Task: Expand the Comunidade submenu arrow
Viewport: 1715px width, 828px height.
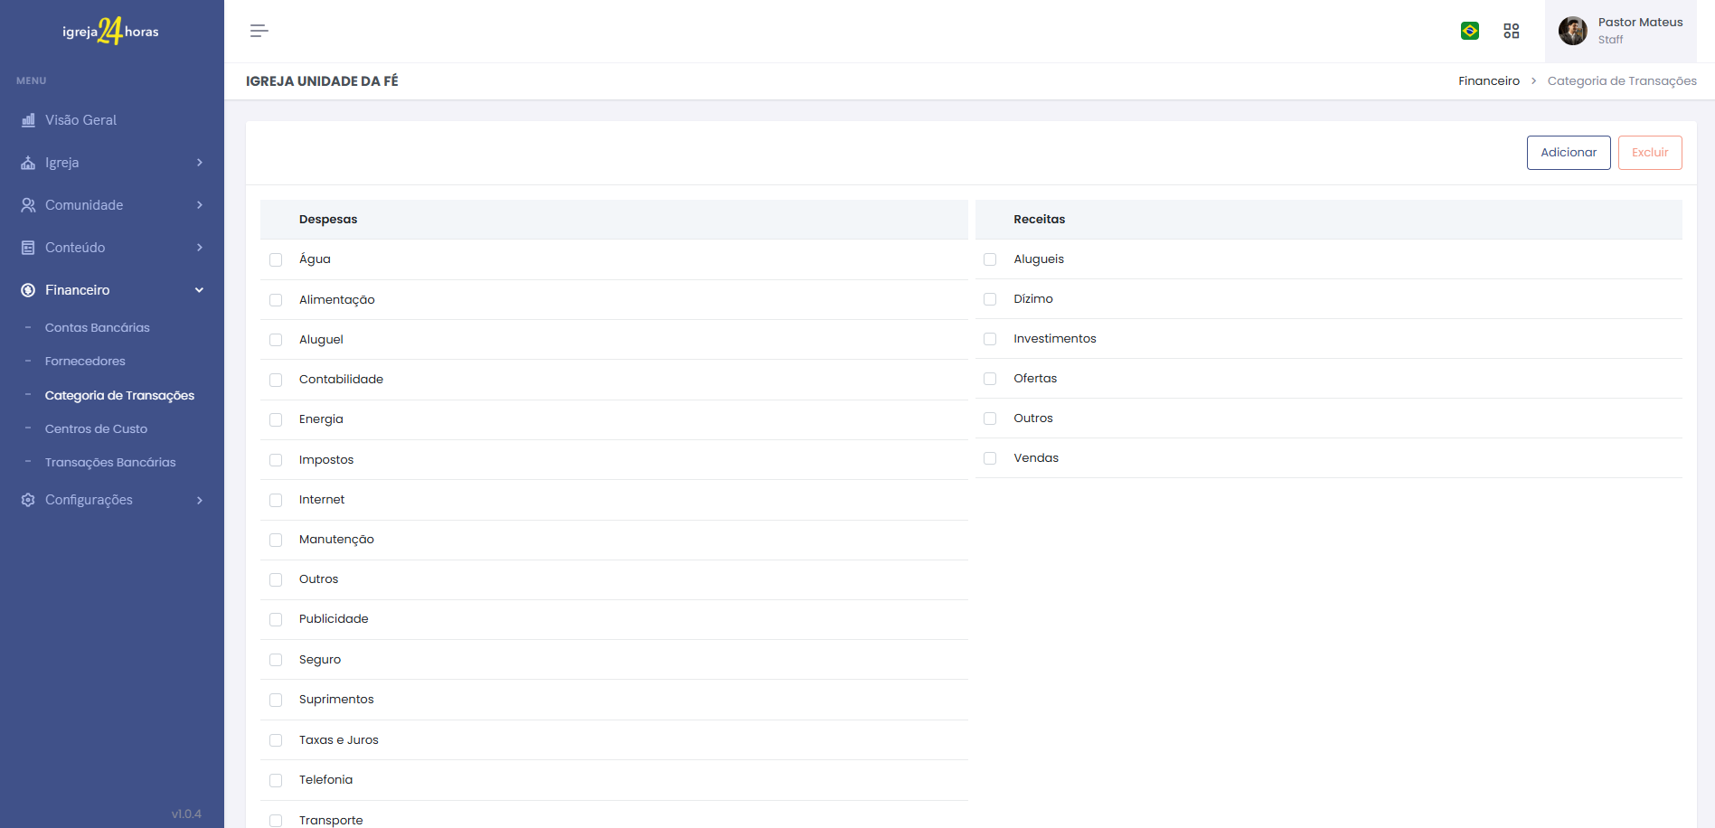Action: (200, 205)
